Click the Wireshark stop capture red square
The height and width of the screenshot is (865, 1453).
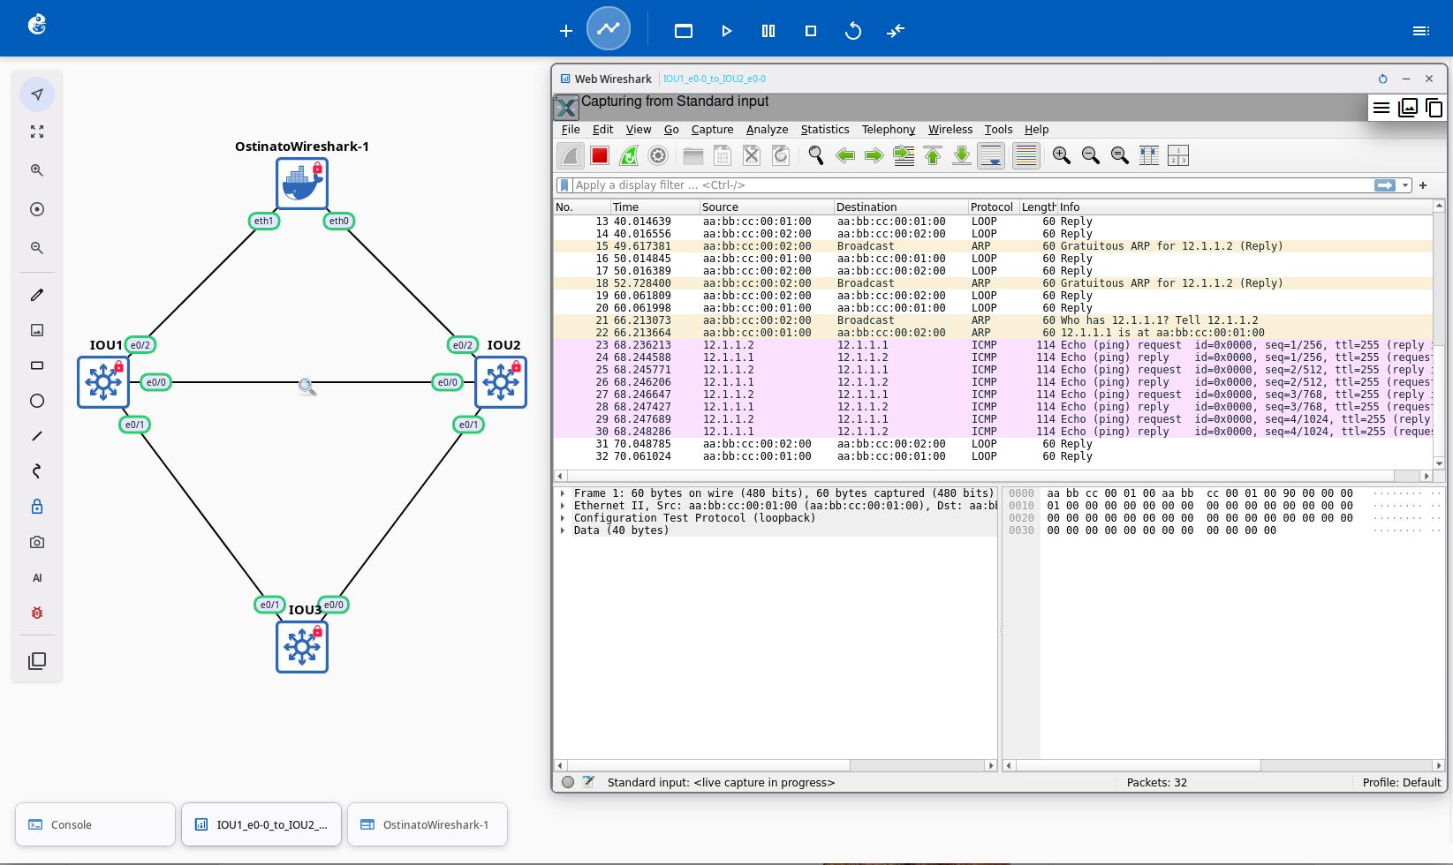(600, 155)
